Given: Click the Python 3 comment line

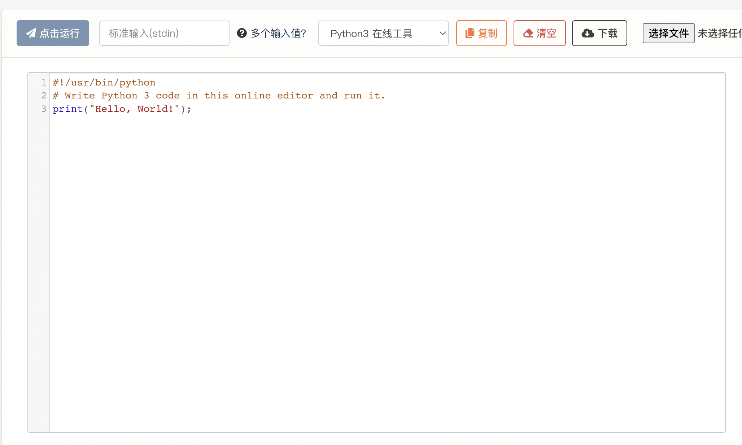Looking at the screenshot, I should (219, 96).
